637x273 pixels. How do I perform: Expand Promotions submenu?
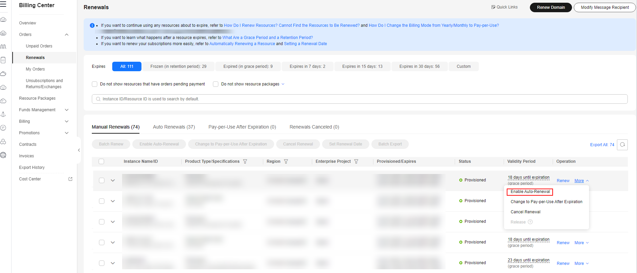(67, 133)
